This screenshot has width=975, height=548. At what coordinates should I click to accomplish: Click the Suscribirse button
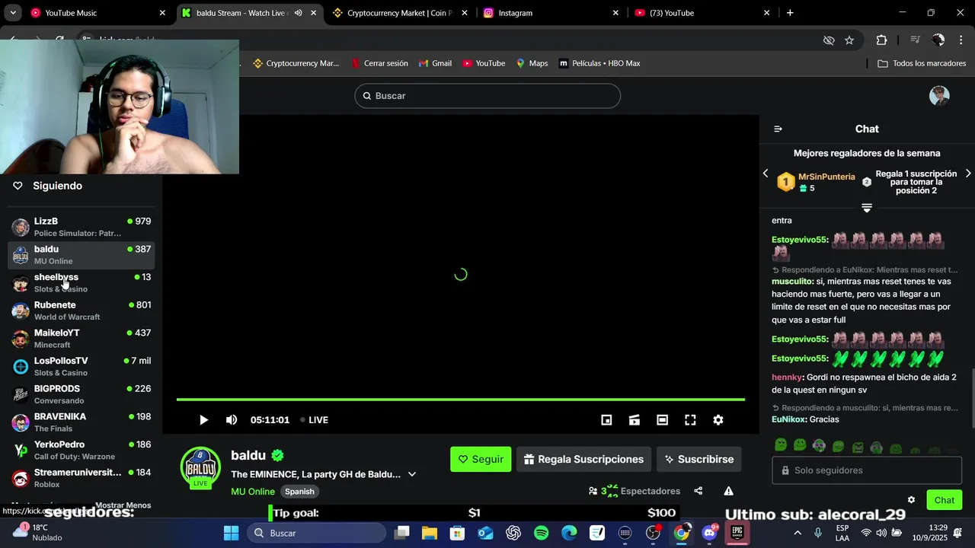[x=698, y=459]
